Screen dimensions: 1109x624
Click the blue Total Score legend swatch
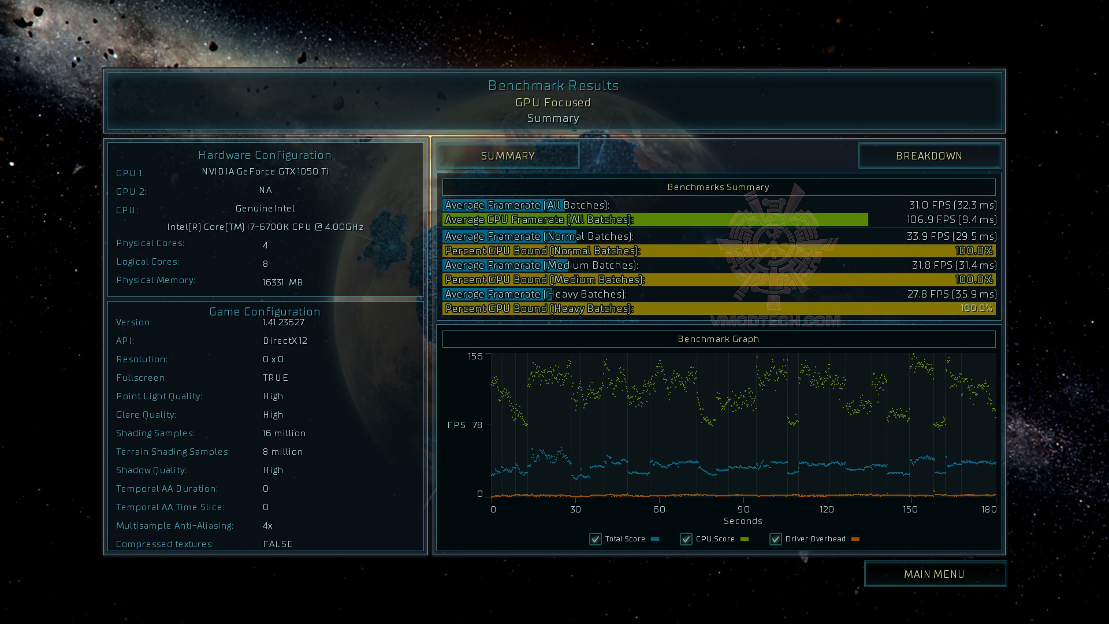[x=655, y=539]
